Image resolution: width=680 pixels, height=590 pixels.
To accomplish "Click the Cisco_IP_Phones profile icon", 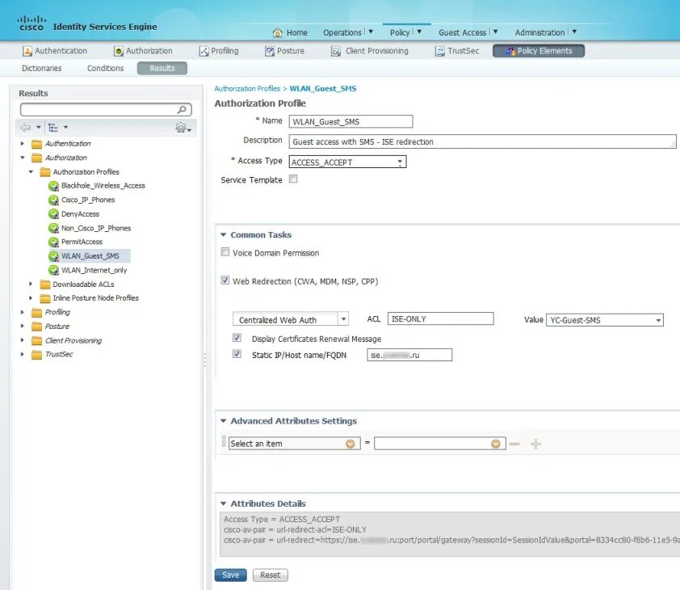I will [x=53, y=200].
